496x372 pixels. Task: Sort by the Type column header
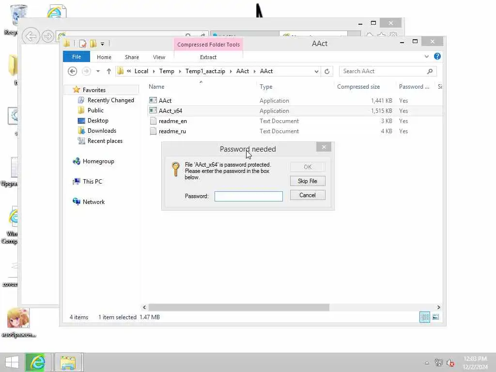pos(266,87)
